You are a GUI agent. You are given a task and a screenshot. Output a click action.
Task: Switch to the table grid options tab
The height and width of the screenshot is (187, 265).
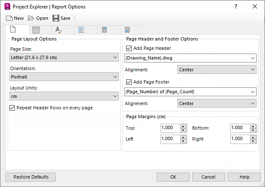click(x=36, y=30)
